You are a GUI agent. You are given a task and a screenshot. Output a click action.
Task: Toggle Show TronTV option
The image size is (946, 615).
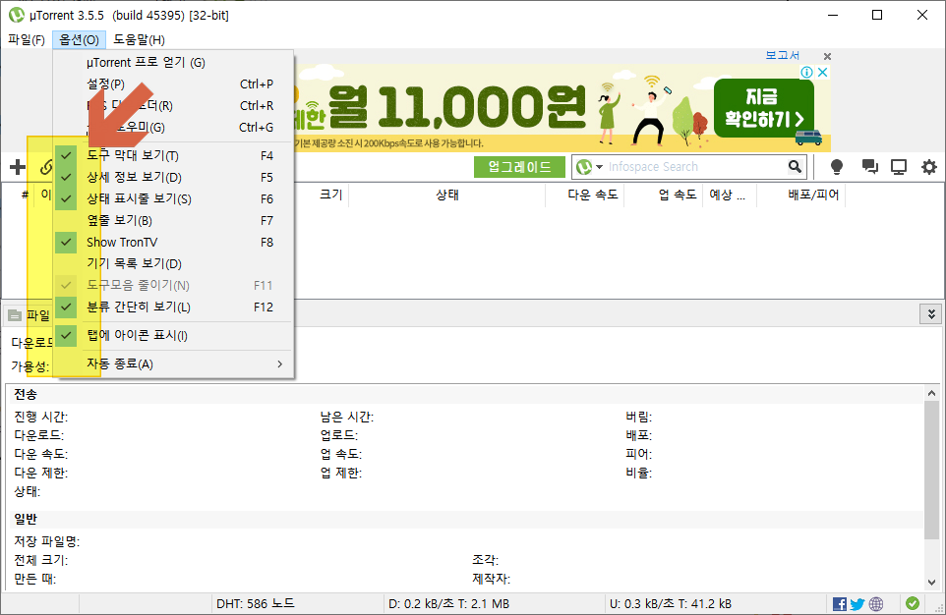pyautogui.click(x=173, y=243)
